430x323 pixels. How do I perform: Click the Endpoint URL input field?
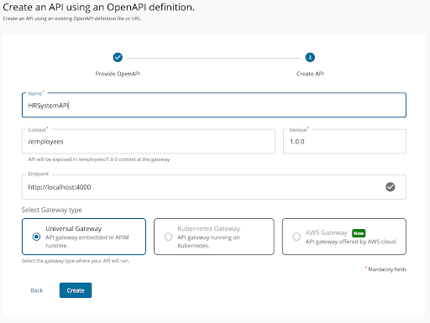pyautogui.click(x=214, y=187)
